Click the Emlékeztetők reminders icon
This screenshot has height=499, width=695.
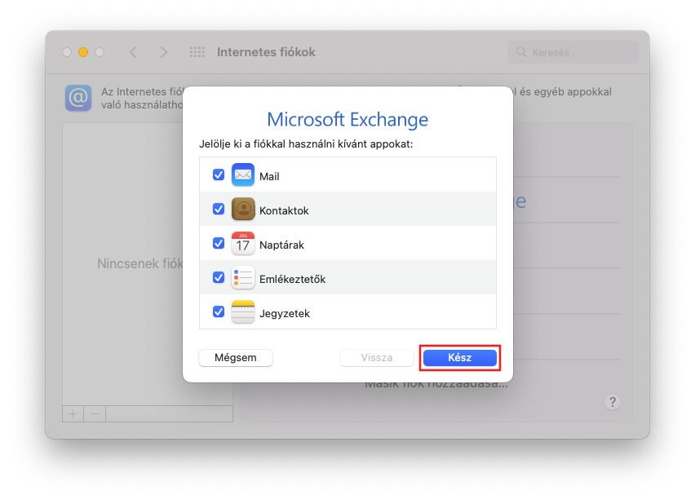(x=243, y=278)
